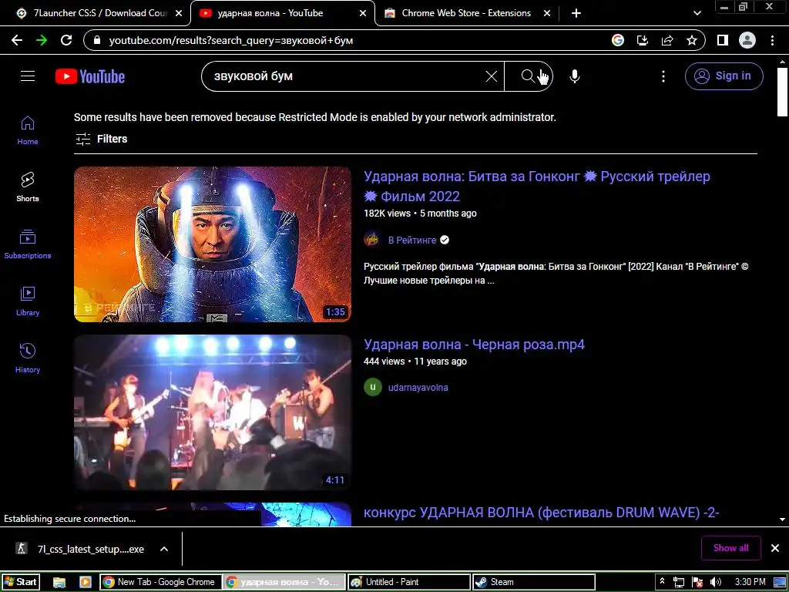
Task: Clear the search box with the X
Action: (x=491, y=76)
